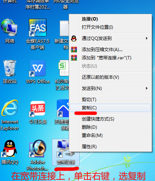
Task: Open the 网络 desktop icon
Action: pyautogui.click(x=9, y=28)
